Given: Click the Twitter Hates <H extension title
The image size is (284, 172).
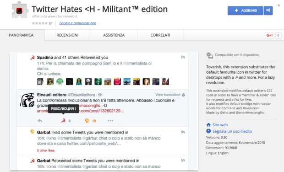Looking at the screenshot, I should (x=99, y=9).
